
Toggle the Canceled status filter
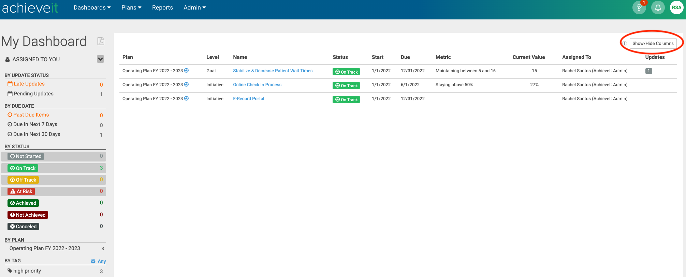coord(24,227)
